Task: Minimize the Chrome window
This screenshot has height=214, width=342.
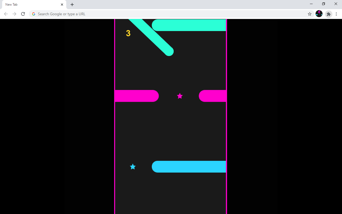Action: [311, 4]
